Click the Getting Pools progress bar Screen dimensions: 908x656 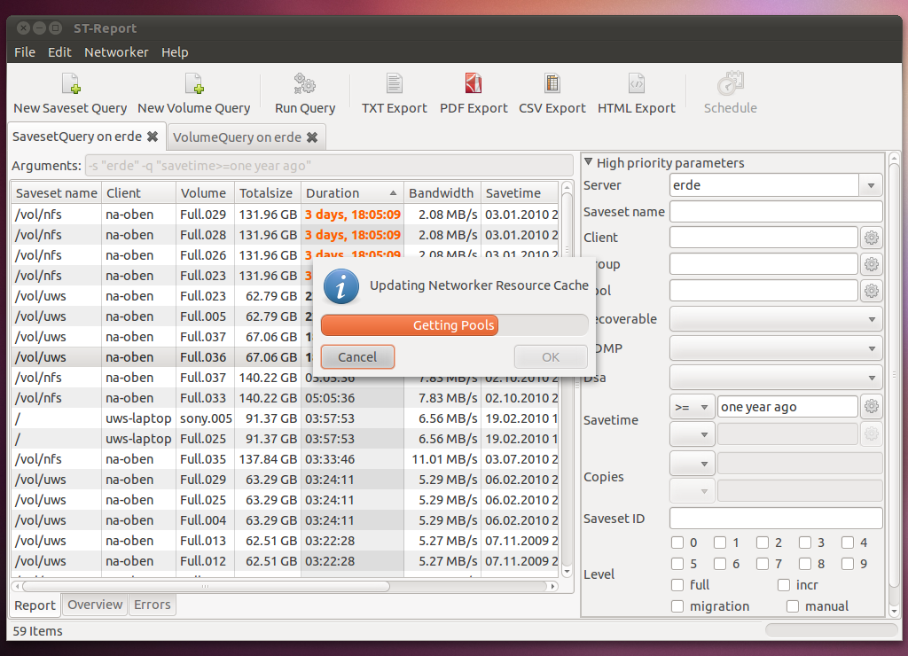pos(454,325)
